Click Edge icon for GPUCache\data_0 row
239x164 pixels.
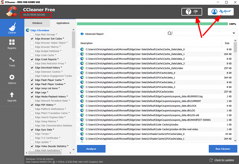(82, 73)
